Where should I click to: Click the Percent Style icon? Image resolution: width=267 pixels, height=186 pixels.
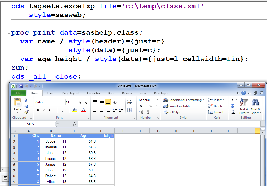pyautogui.click(x=150, y=106)
